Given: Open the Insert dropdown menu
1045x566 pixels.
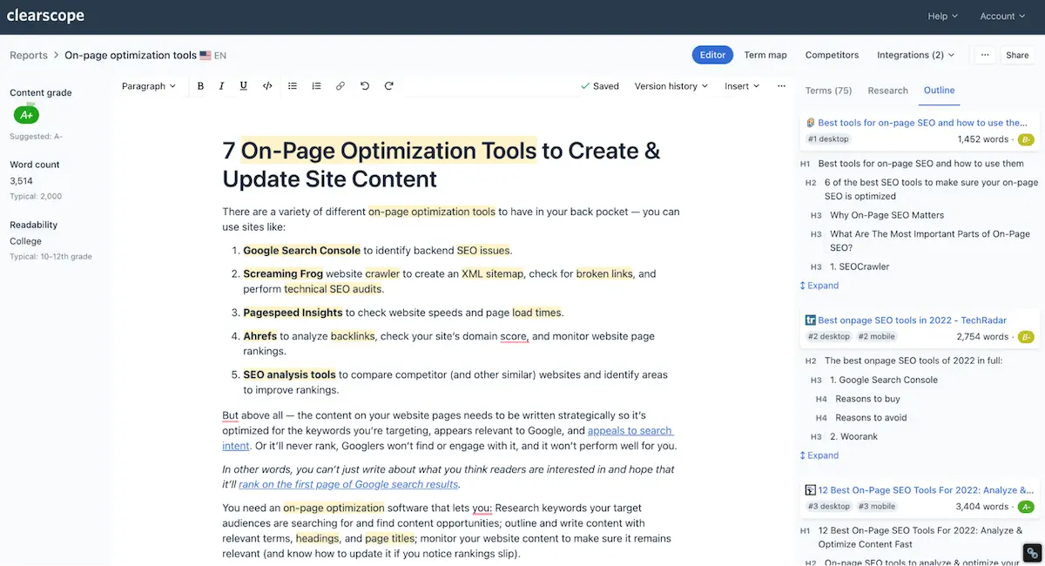Looking at the screenshot, I should pyautogui.click(x=742, y=86).
